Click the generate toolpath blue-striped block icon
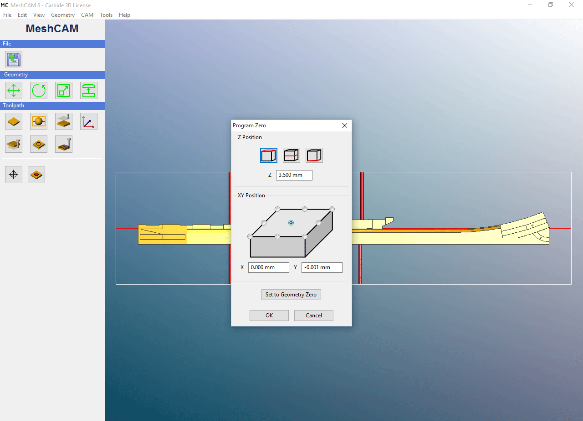 pyautogui.click(x=64, y=144)
